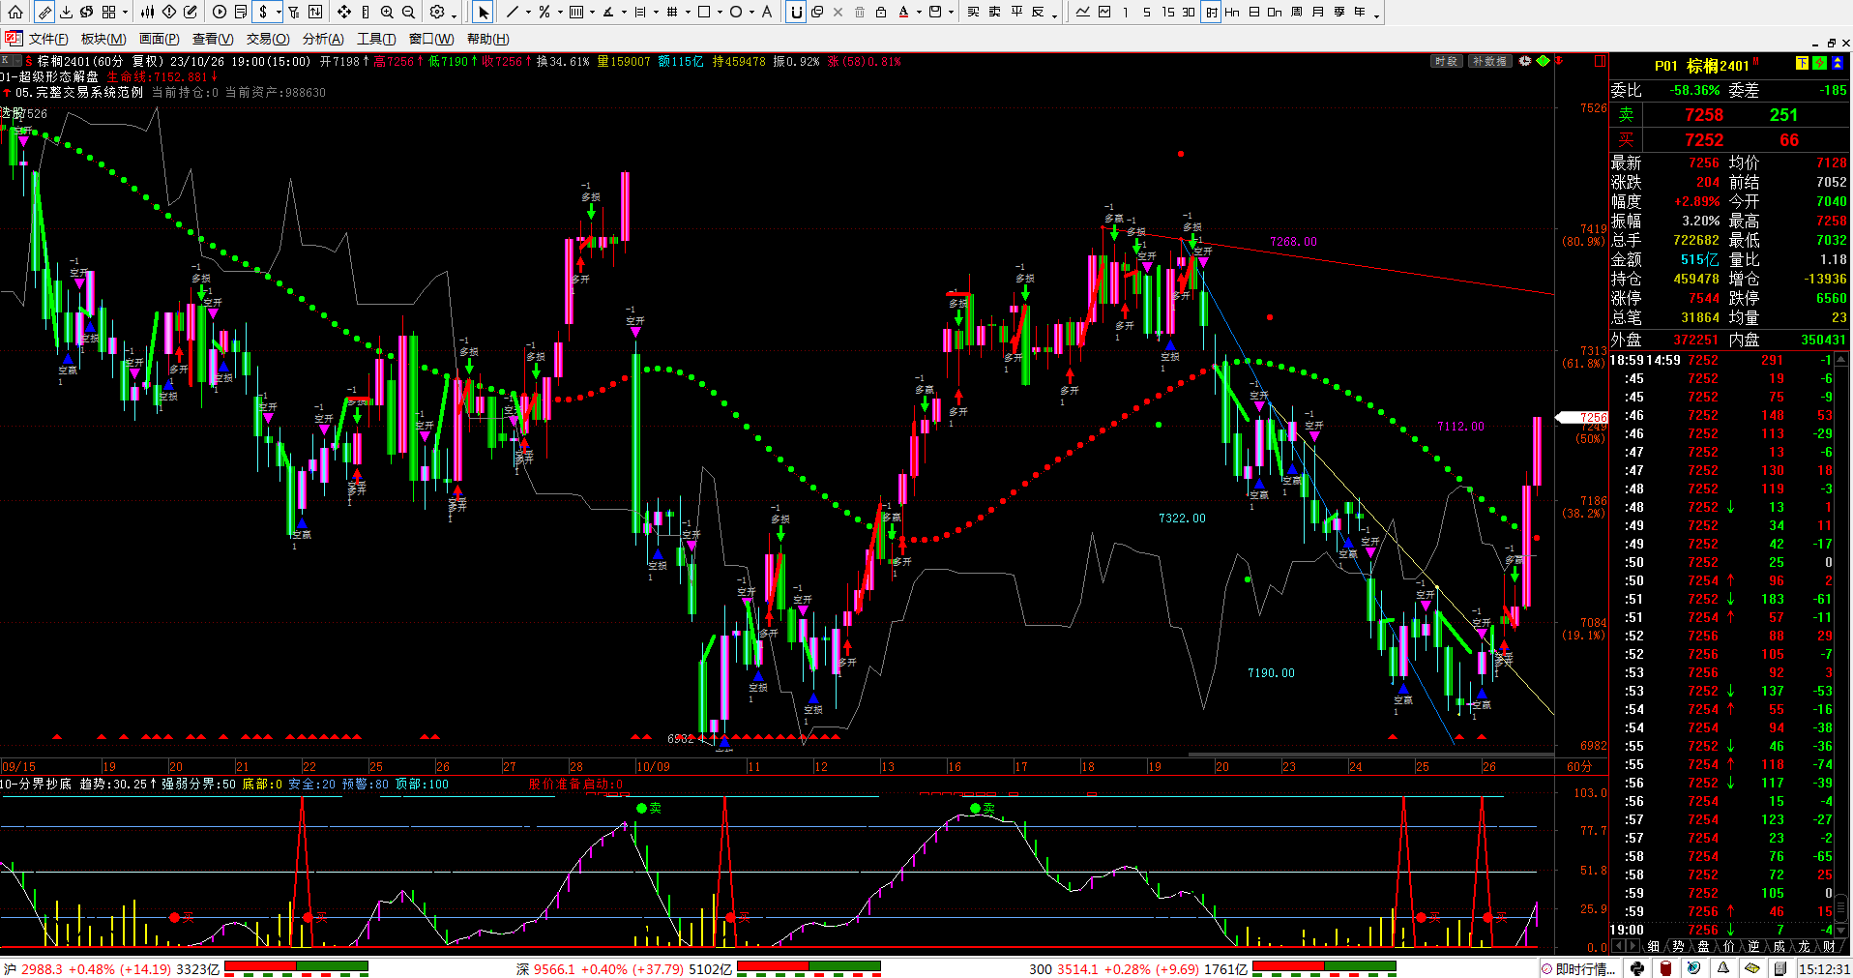
Task: Click the edit note pencil icon
Action: coord(191,12)
